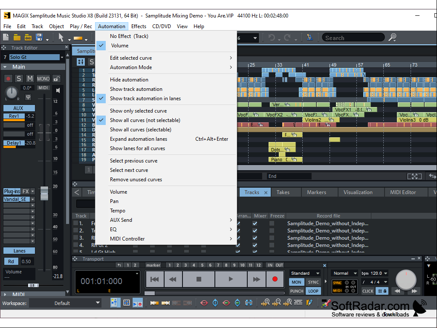
Task: Open the Workspace Default dropdown
Action: (x=65, y=303)
